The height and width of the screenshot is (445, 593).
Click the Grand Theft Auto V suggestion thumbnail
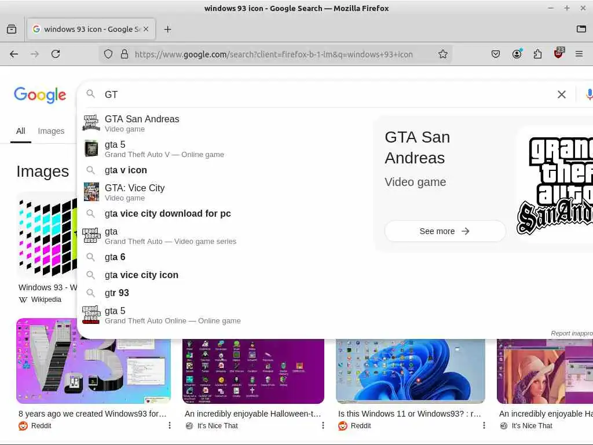(x=91, y=149)
